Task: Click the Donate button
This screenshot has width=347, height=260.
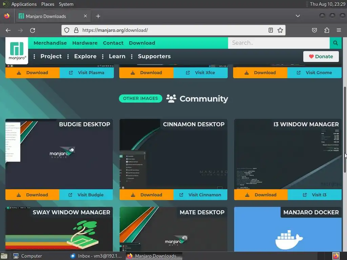Action: coord(321,57)
